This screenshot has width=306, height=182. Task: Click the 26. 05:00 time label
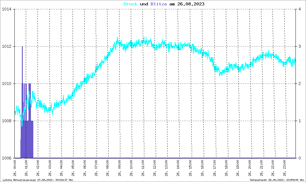[x=73, y=168]
